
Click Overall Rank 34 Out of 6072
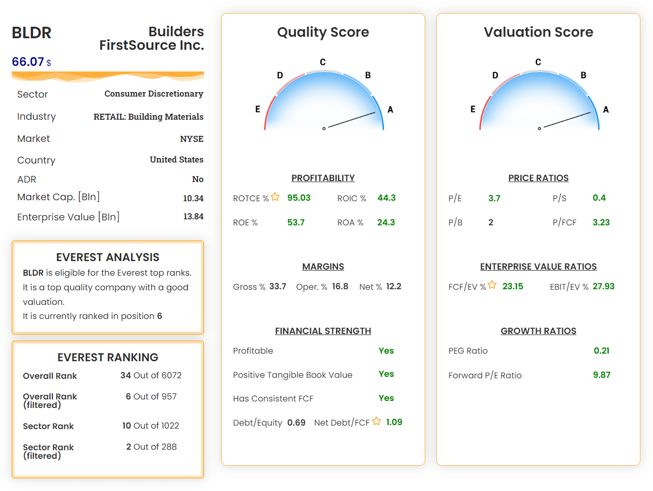pos(151,375)
